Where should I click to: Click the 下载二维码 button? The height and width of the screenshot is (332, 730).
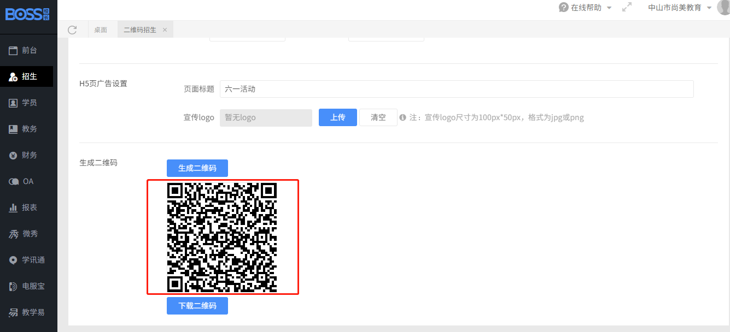(197, 306)
